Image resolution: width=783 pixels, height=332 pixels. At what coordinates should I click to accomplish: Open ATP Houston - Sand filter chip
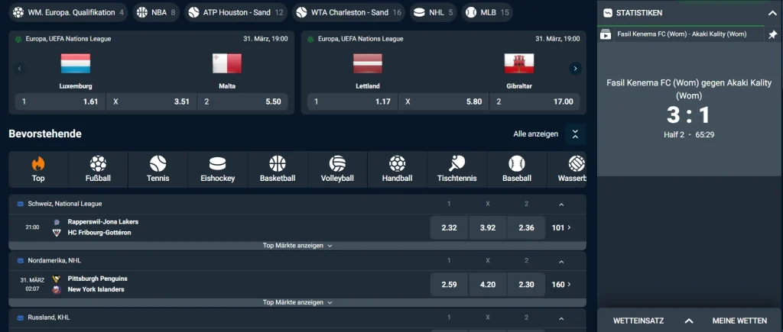(x=236, y=12)
